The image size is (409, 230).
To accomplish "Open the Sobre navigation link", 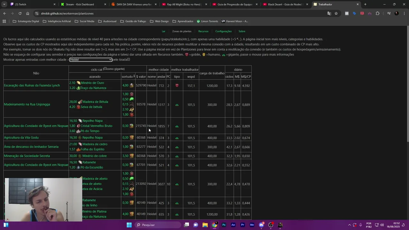I will tap(242, 31).
